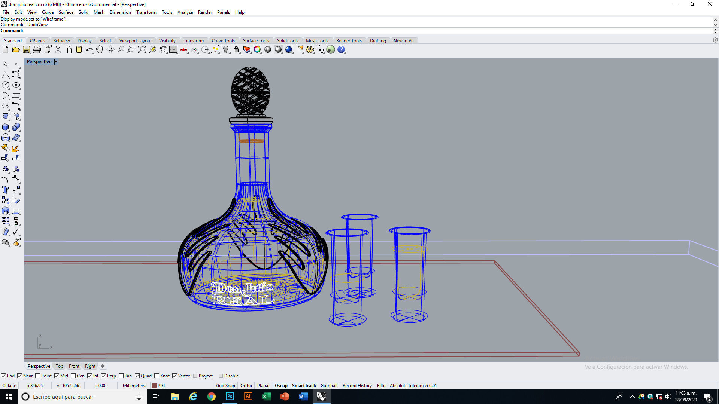The height and width of the screenshot is (404, 719).
Task: Enable the Tan osnap checkbox
Action: pyautogui.click(x=121, y=376)
